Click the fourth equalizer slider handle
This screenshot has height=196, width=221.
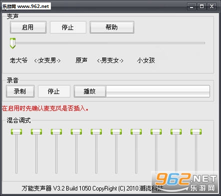pyautogui.click(x=76, y=131)
